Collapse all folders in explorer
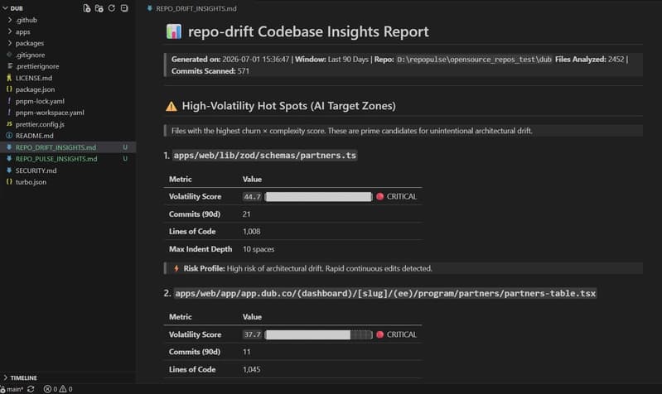Image resolution: width=662 pixels, height=394 pixels. point(124,8)
